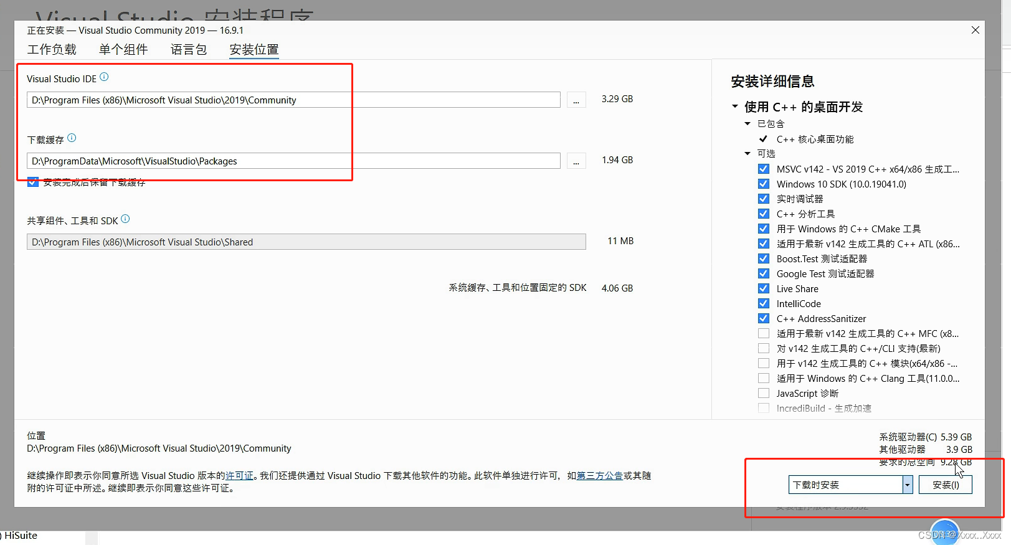
Task: Uncheck IntelliCode checkbox
Action: pos(764,303)
